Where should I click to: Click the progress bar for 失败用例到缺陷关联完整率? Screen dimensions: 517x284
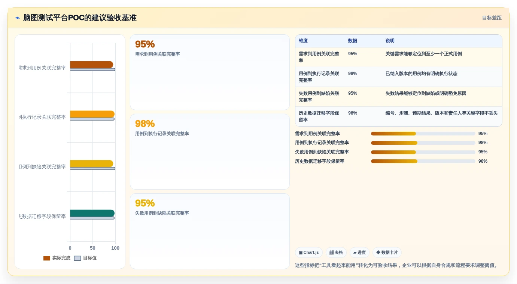click(423, 152)
